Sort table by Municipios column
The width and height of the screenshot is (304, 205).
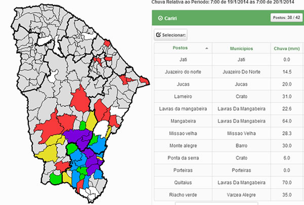point(241,49)
